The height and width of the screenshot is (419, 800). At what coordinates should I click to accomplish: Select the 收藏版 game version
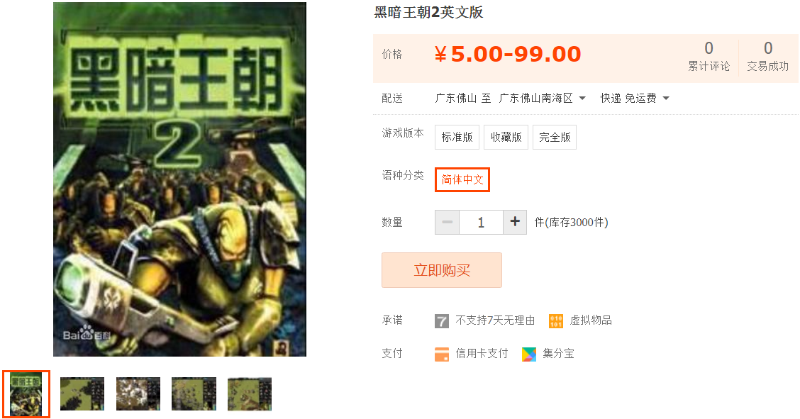506,137
